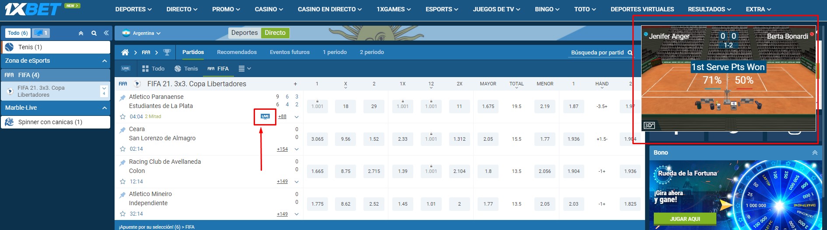Screen dimensions: 827x230
Task: Open DEPORTES VIRTUALES page
Action: [x=642, y=9]
